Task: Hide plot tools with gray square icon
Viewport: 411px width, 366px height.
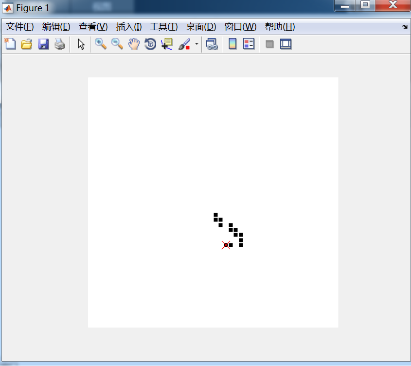Action: pos(269,44)
